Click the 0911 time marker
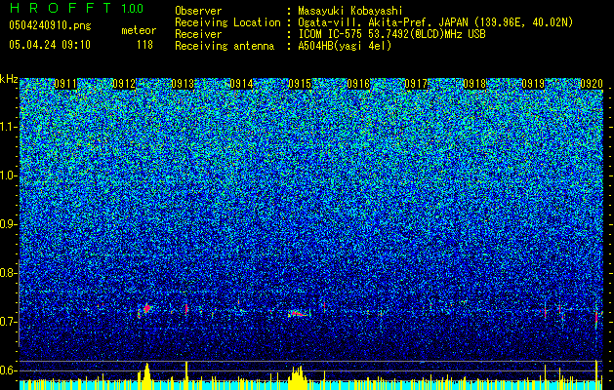Screen dimensions: 614x390 tap(65, 84)
